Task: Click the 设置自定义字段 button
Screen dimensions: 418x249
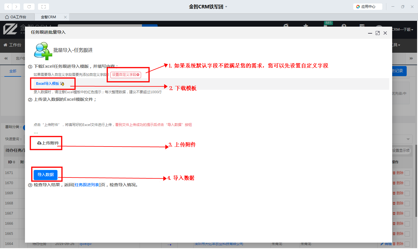Action: tap(126, 75)
